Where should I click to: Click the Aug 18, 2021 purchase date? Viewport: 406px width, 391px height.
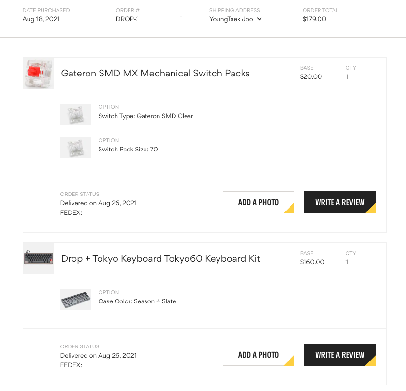point(41,19)
